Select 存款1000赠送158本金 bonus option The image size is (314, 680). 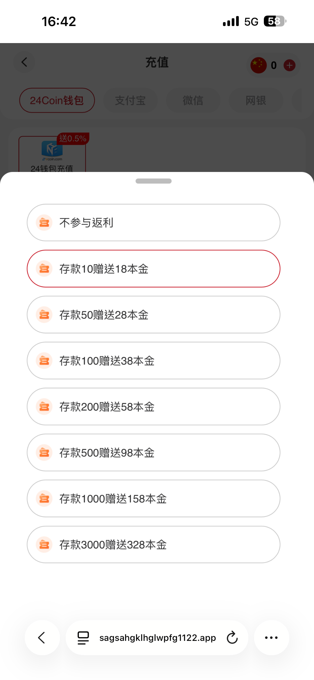tap(153, 499)
